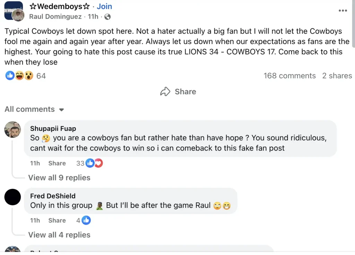355x255 pixels.
Task: View the 168 comments
Action: (289, 76)
